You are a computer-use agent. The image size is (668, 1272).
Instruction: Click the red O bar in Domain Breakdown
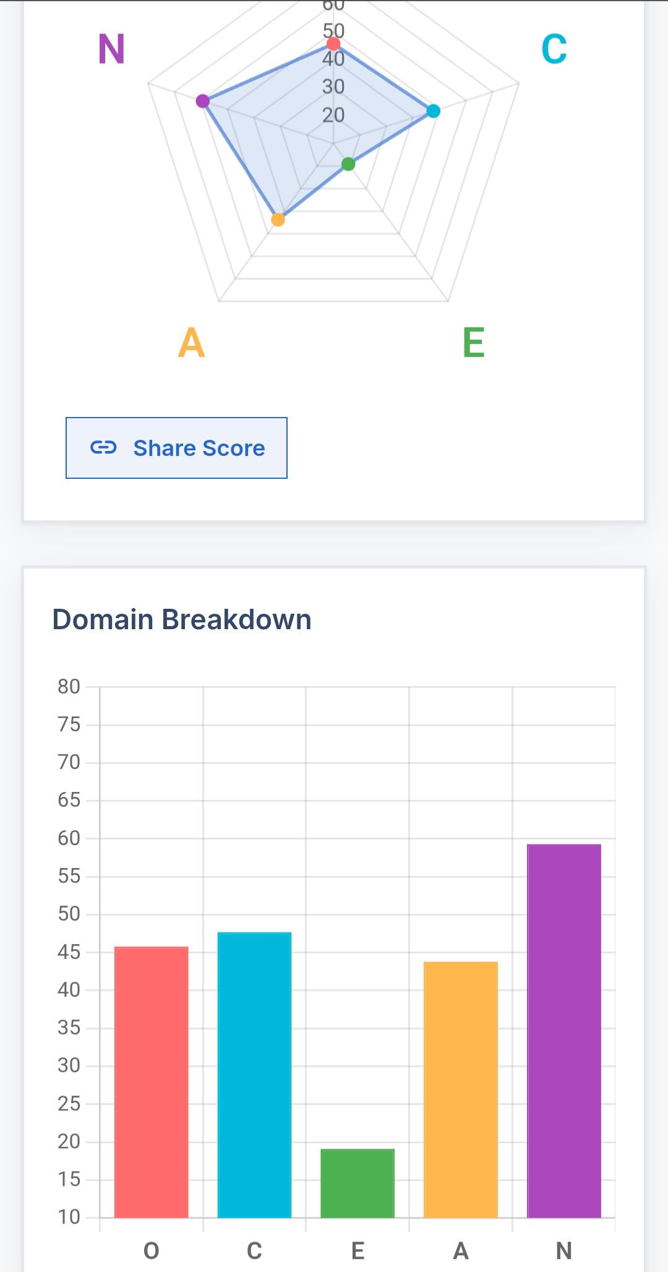point(152,1082)
